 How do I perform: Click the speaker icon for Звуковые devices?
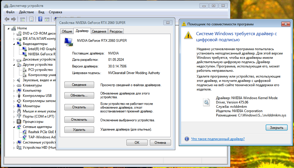pyautogui.click(x=19, y=80)
